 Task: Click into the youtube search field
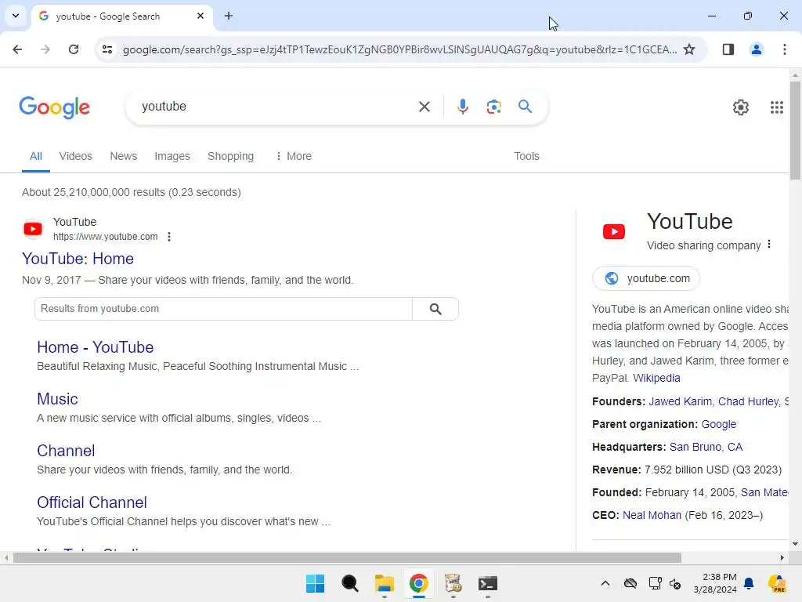(276, 107)
